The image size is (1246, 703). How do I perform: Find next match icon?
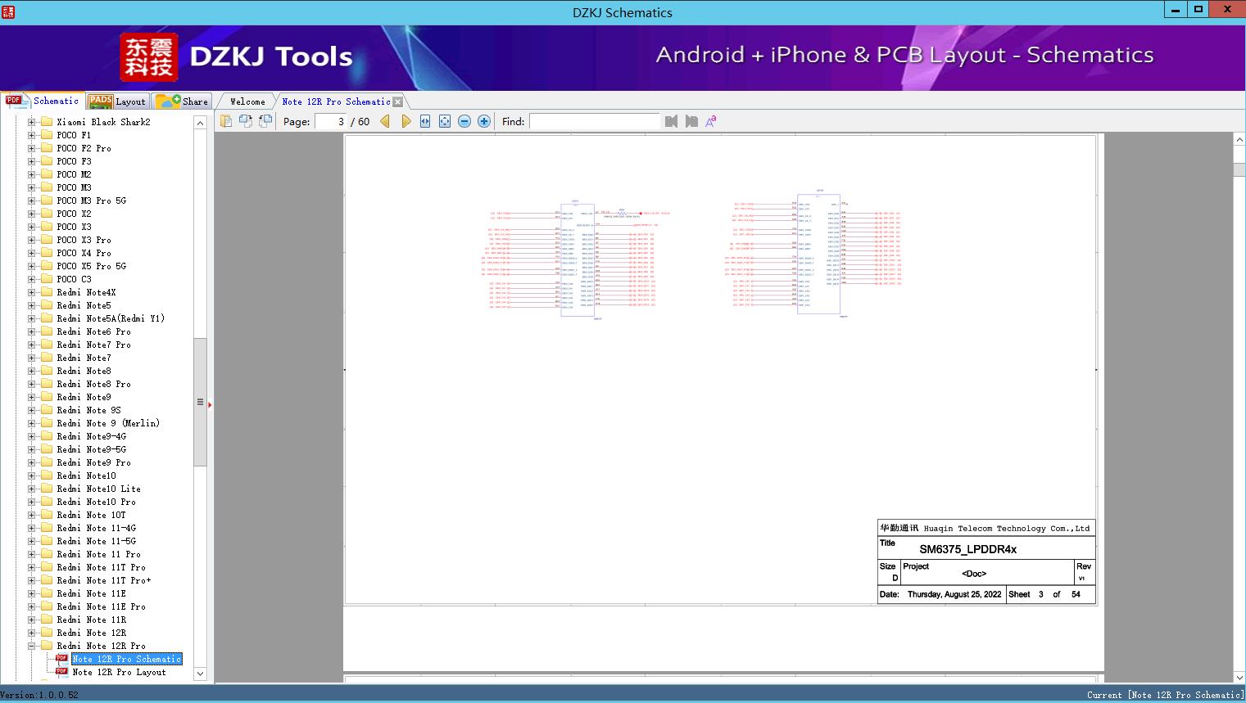691,121
